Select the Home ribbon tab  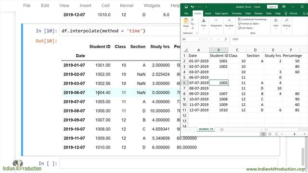(x=198, y=13)
